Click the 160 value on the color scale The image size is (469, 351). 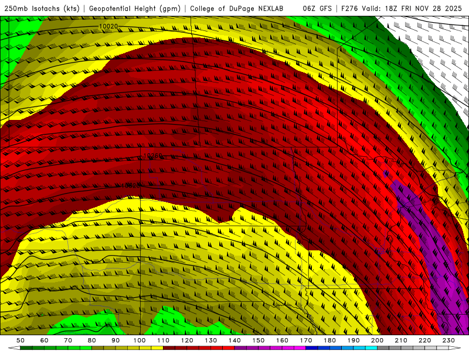(x=282, y=340)
